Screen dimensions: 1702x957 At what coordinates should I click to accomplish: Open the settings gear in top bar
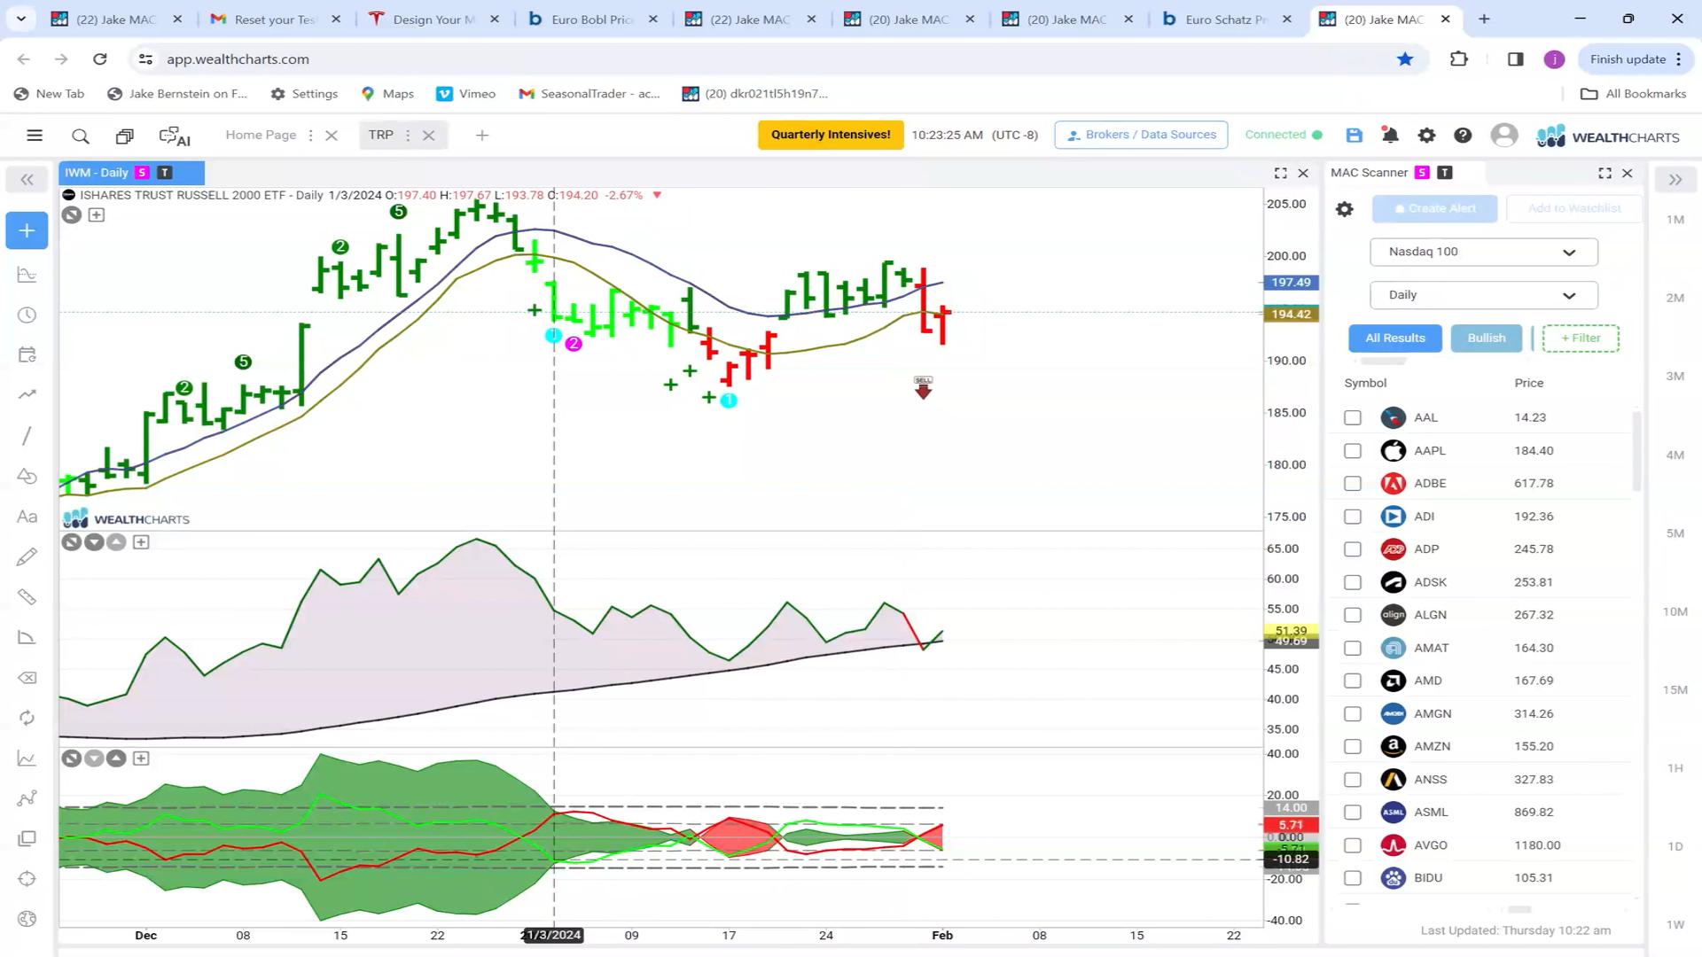[x=1426, y=135]
